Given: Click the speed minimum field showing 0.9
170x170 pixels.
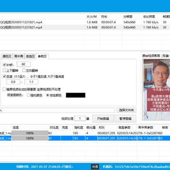Looking at the screenshot, I should click(13, 82).
